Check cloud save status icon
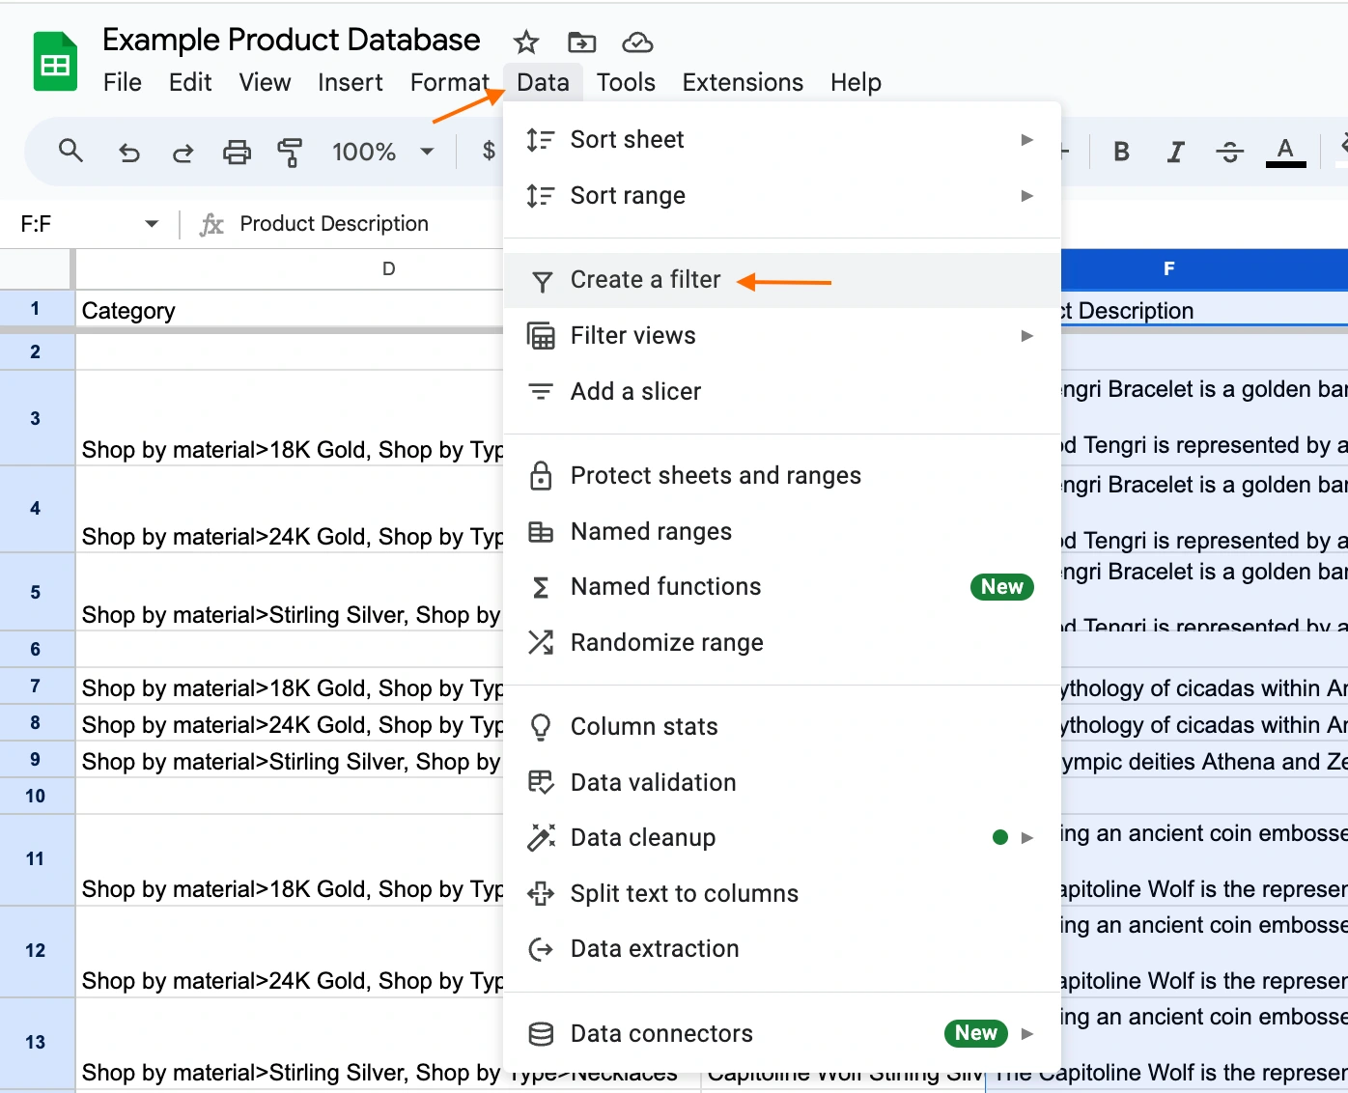The image size is (1348, 1093). (637, 42)
